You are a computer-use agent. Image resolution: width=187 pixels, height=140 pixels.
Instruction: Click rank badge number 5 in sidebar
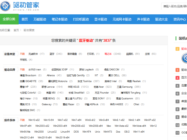coord(177,86)
